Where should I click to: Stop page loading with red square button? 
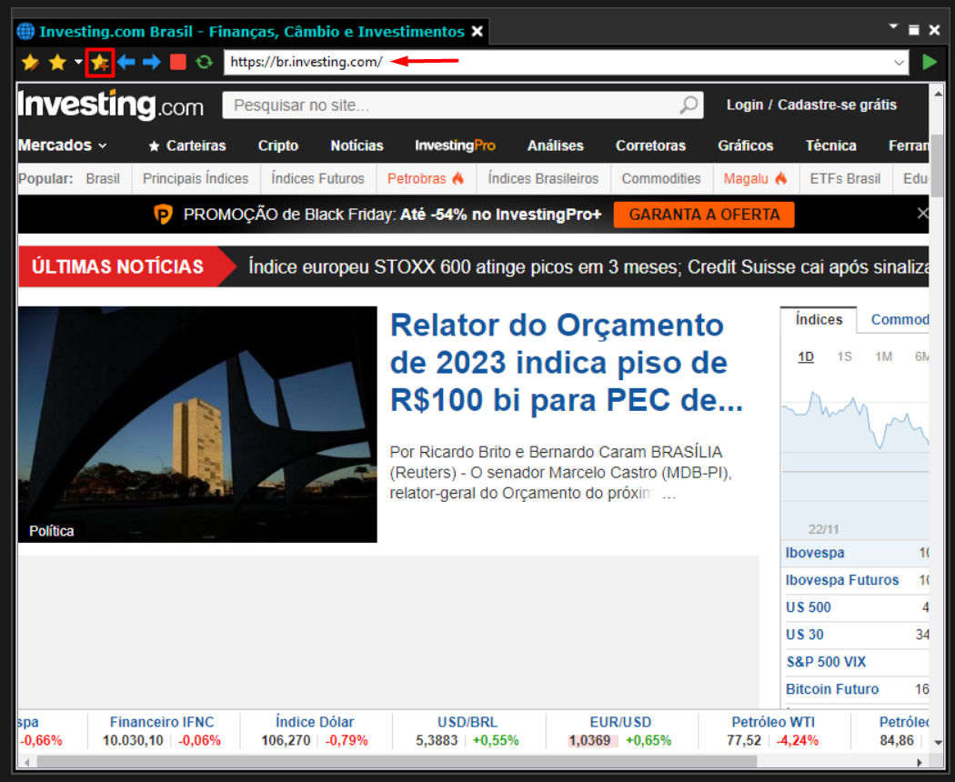tap(178, 62)
